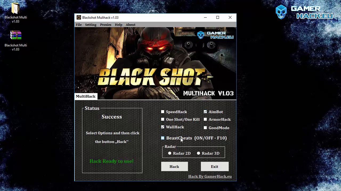Enable the ArmorHack checkbox

click(205, 119)
